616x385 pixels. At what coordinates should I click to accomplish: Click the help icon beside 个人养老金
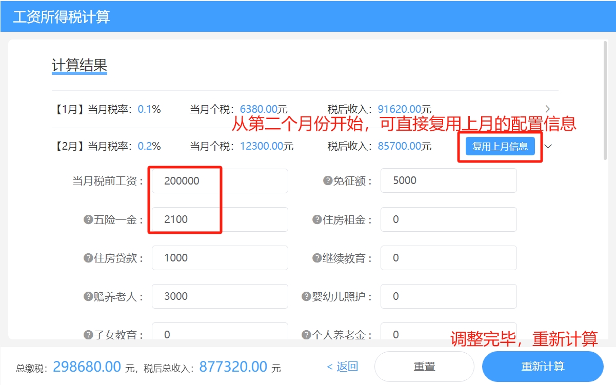tap(306, 335)
